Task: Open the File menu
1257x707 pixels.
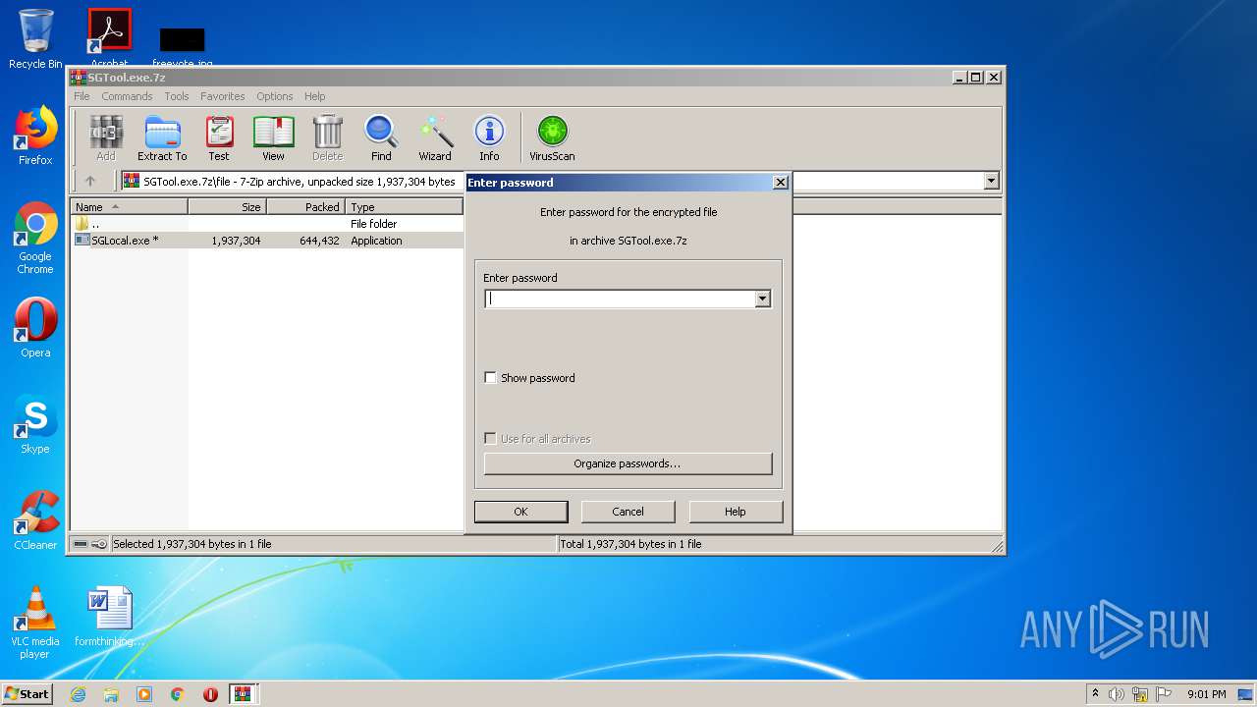Action: pos(82,96)
